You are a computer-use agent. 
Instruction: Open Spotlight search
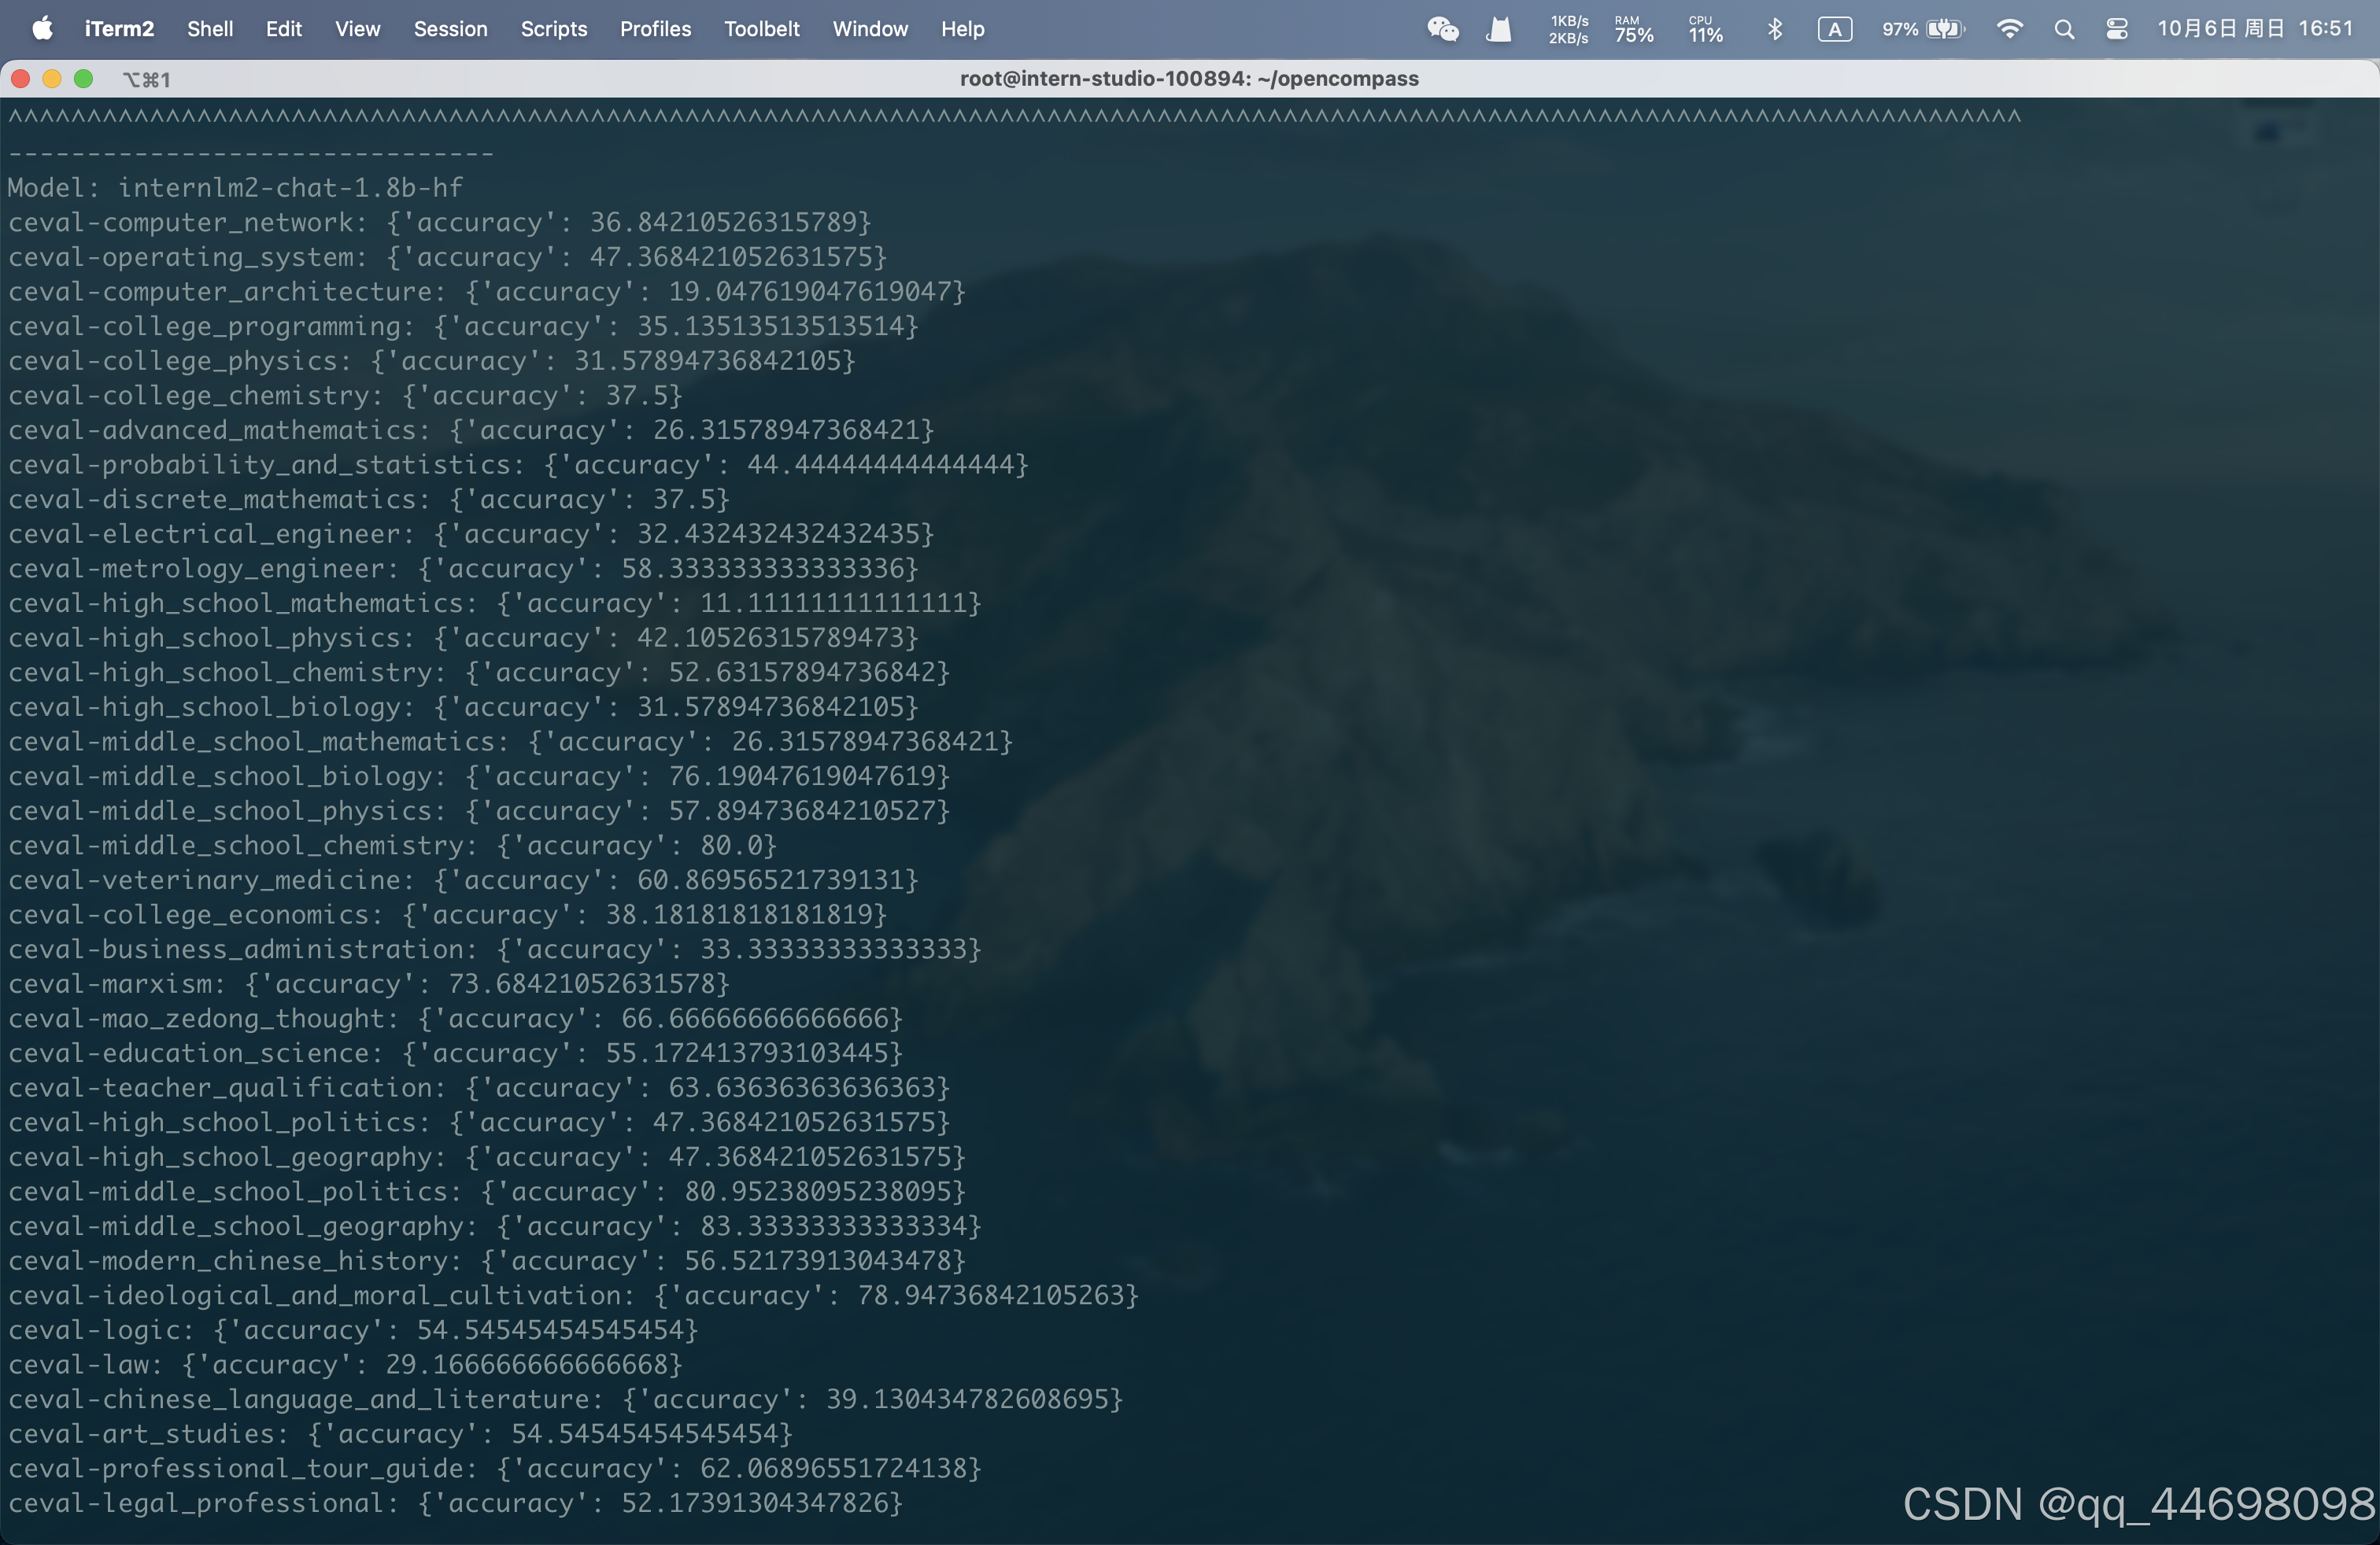2064,29
